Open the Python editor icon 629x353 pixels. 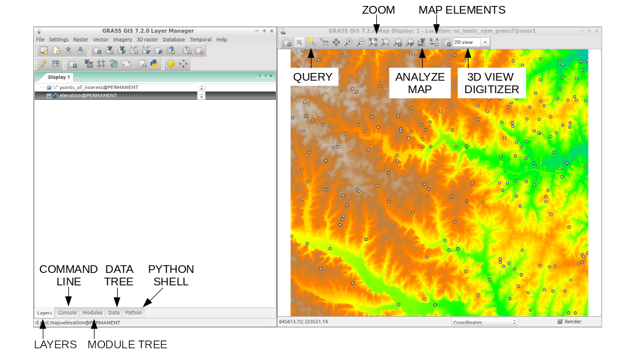[x=154, y=63]
